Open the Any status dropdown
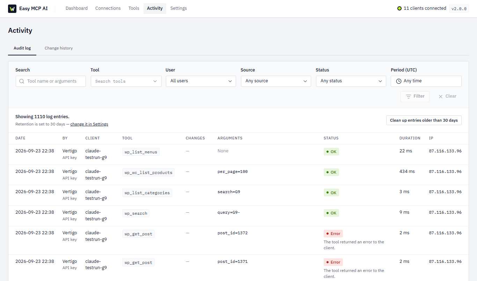The image size is (477, 281). click(x=351, y=81)
